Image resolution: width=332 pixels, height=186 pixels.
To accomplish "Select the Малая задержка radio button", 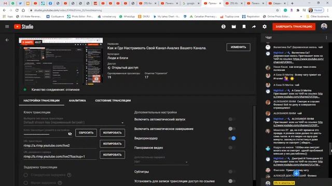I will click(26, 183).
